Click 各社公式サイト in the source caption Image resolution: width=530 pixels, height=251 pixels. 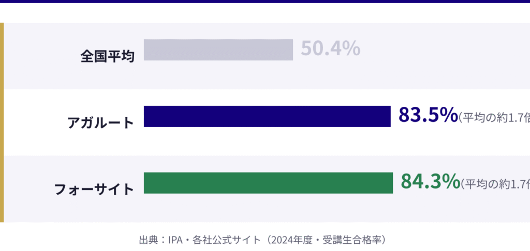click(226, 240)
